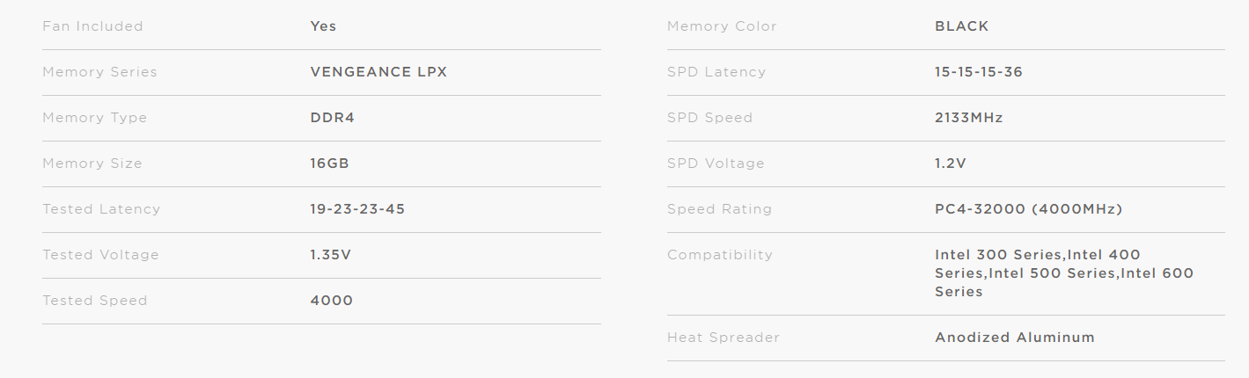1249x378 pixels.
Task: Click the SPD Voltage label
Action: pyautogui.click(x=716, y=164)
